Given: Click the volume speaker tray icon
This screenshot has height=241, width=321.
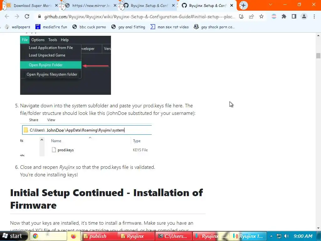Looking at the screenshot, I should 287,236.
